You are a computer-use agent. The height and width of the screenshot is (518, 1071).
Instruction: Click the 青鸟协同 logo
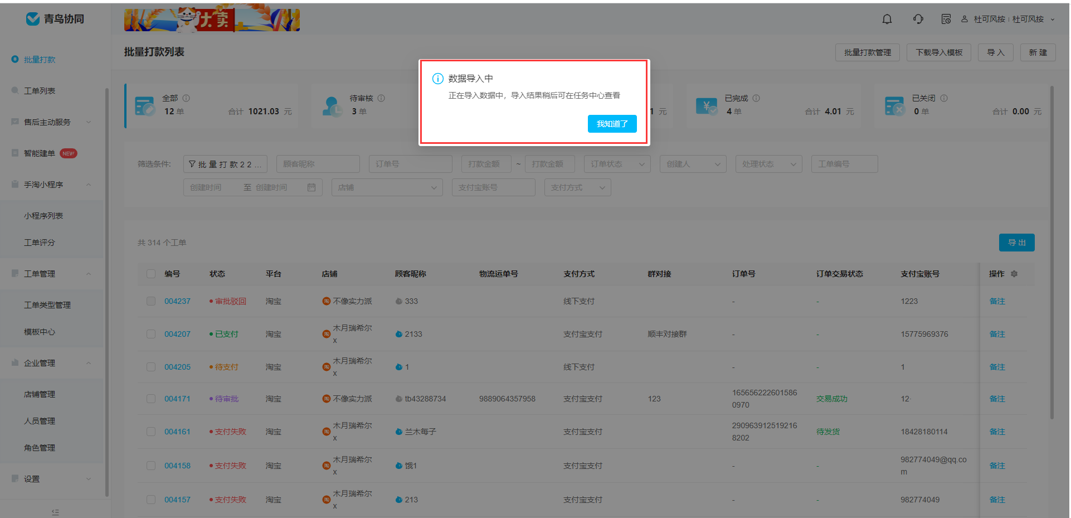[x=55, y=19]
